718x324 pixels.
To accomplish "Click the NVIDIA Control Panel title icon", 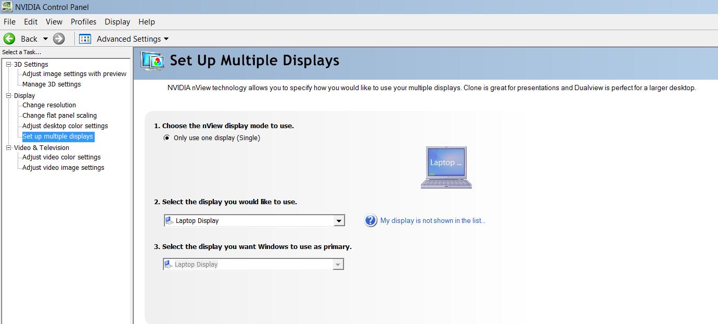I will click(x=7, y=7).
